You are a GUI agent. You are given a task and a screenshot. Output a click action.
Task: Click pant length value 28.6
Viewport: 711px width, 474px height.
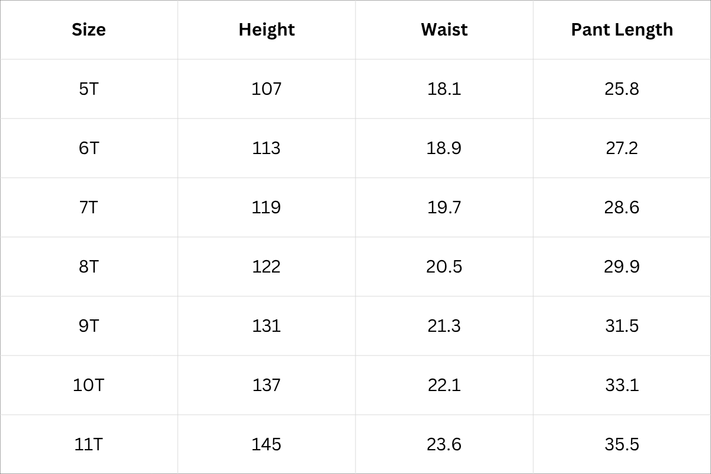pyautogui.click(x=622, y=207)
